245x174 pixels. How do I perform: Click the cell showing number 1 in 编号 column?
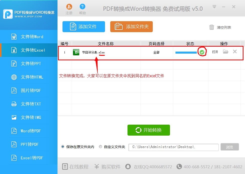click(64, 52)
